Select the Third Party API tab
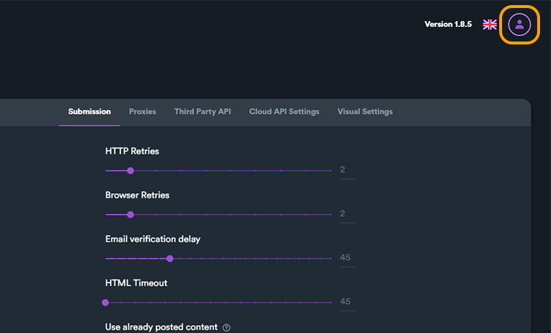This screenshot has width=551, height=333. pos(202,111)
